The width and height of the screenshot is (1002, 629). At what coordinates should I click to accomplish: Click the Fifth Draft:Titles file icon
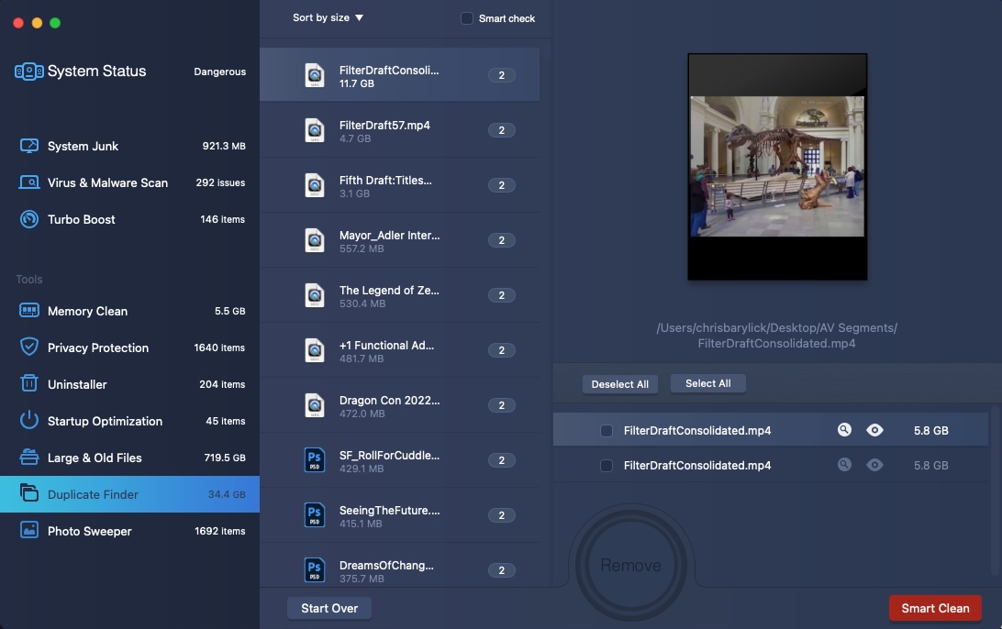click(315, 185)
